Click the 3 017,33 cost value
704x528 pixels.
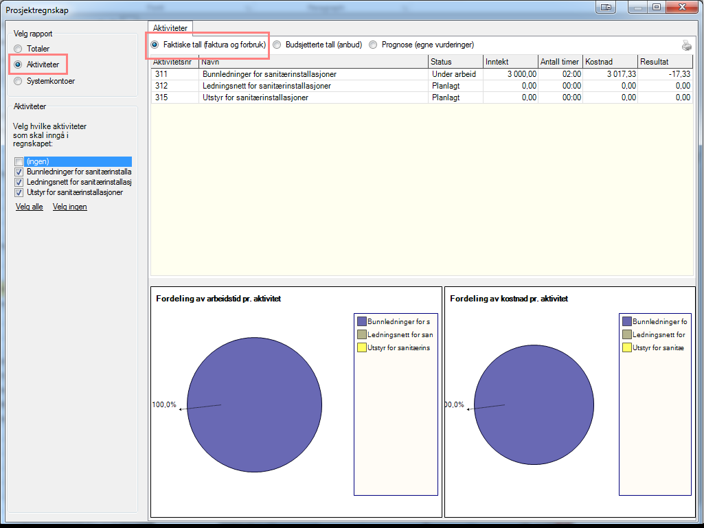(x=622, y=74)
